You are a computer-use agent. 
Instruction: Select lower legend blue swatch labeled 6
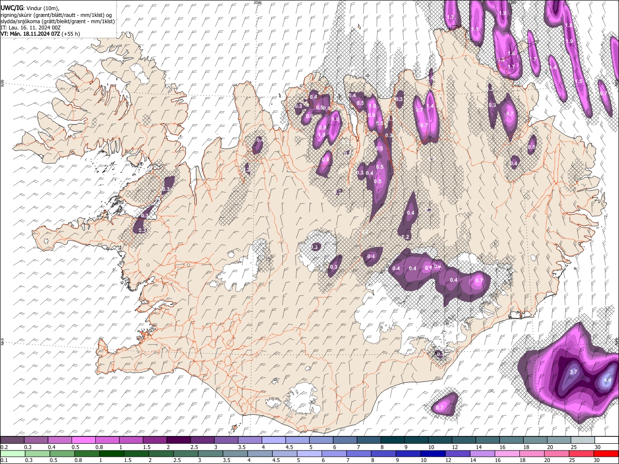[x=334, y=453]
